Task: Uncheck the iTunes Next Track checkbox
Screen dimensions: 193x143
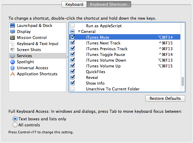Action: (72, 43)
